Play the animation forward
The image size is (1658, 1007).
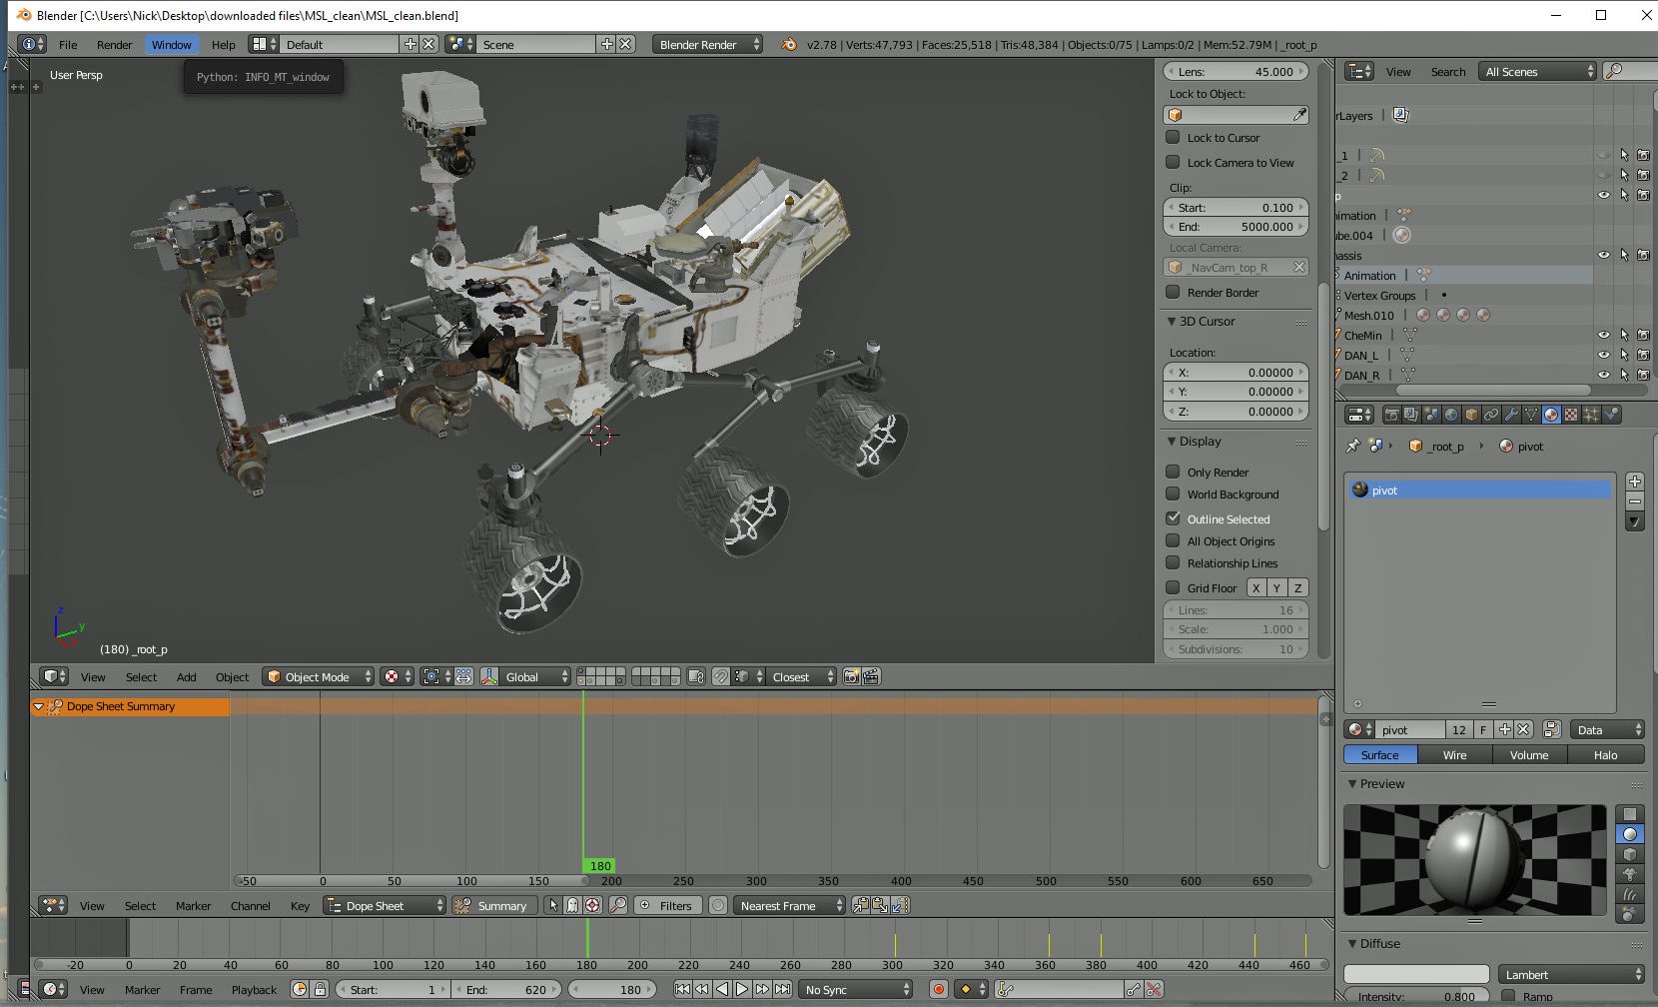(x=742, y=989)
